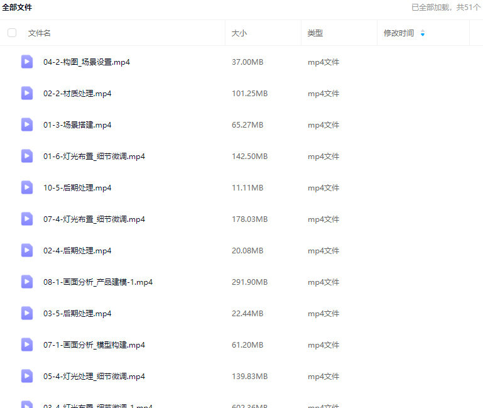
Task: Open file 05-4-灯光处理_细节微调.mp4
Action: tap(94, 377)
